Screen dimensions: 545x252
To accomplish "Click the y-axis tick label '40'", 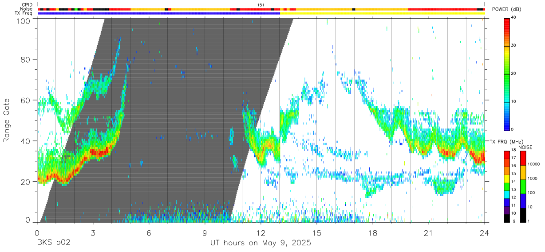I will pyautogui.click(x=26, y=141).
